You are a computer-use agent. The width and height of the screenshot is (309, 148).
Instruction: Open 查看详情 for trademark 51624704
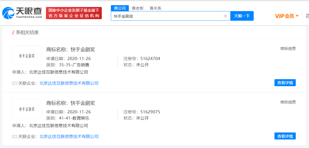pos(285,83)
